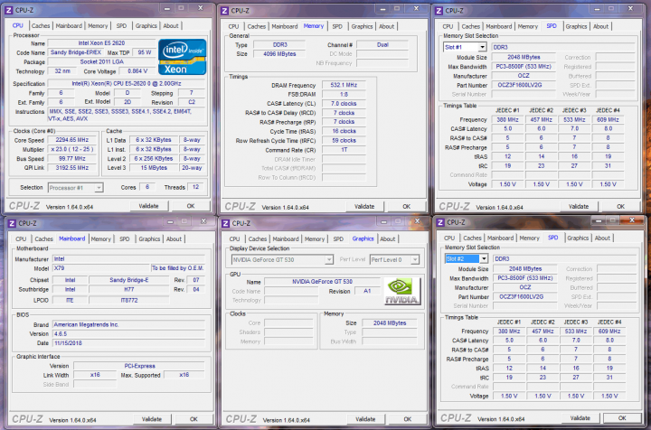Click the Channel # value Dual
Image resolution: width=651 pixels, height=430 pixels.
tap(382, 45)
